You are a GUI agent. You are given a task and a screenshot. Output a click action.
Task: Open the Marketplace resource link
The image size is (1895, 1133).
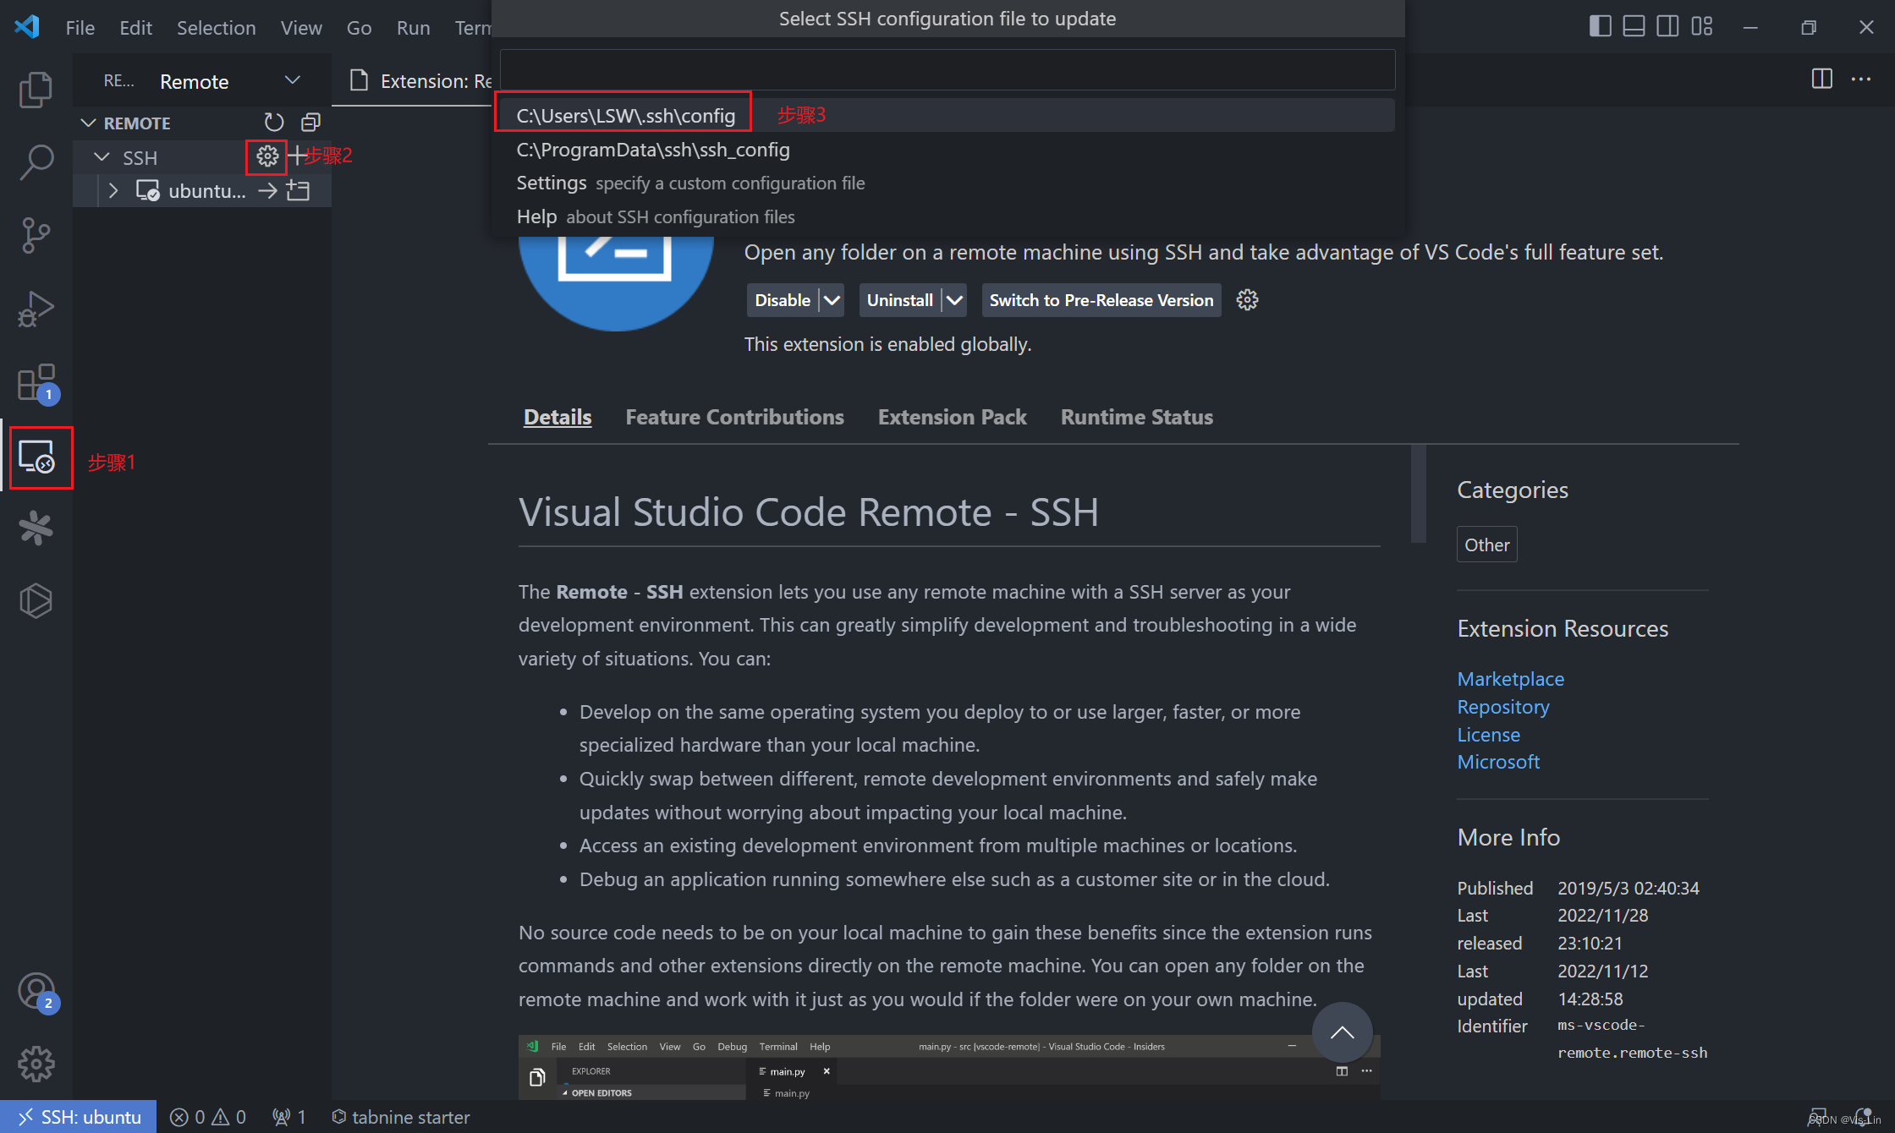point(1510,679)
